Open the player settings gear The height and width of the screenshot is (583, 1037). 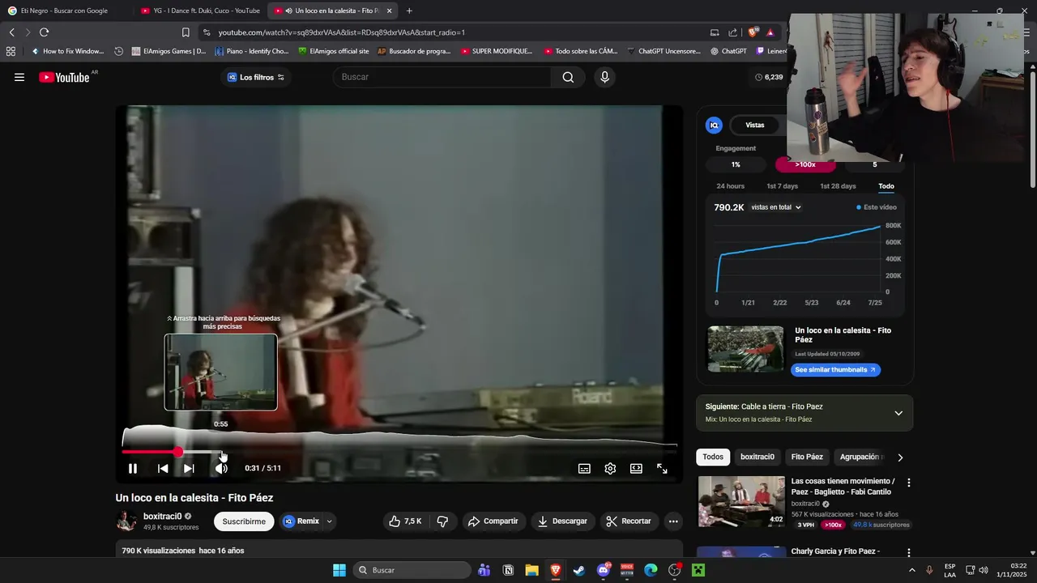pyautogui.click(x=610, y=468)
